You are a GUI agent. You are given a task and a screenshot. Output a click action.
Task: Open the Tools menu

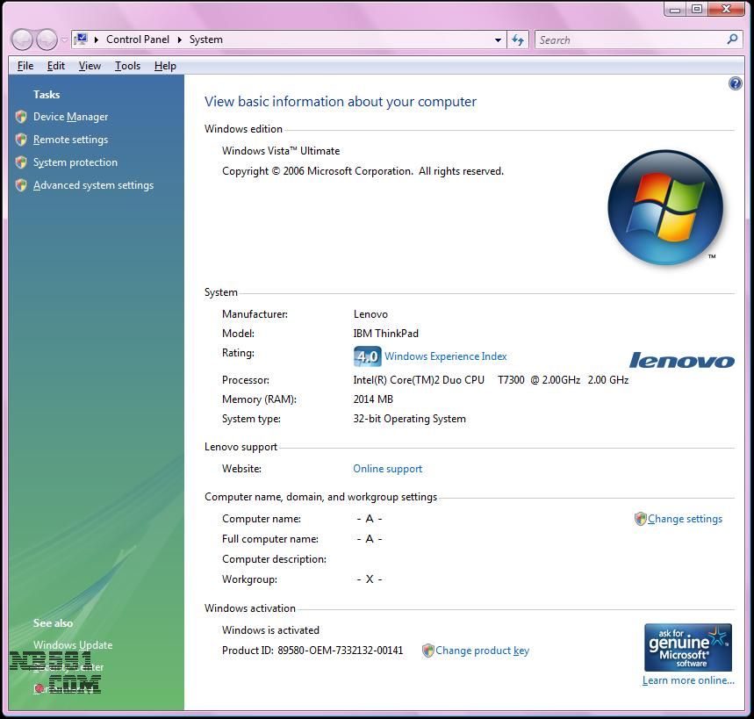coord(127,66)
